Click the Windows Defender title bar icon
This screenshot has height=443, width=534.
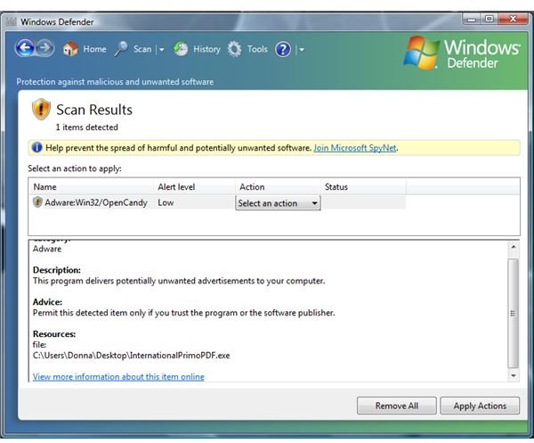coord(12,21)
